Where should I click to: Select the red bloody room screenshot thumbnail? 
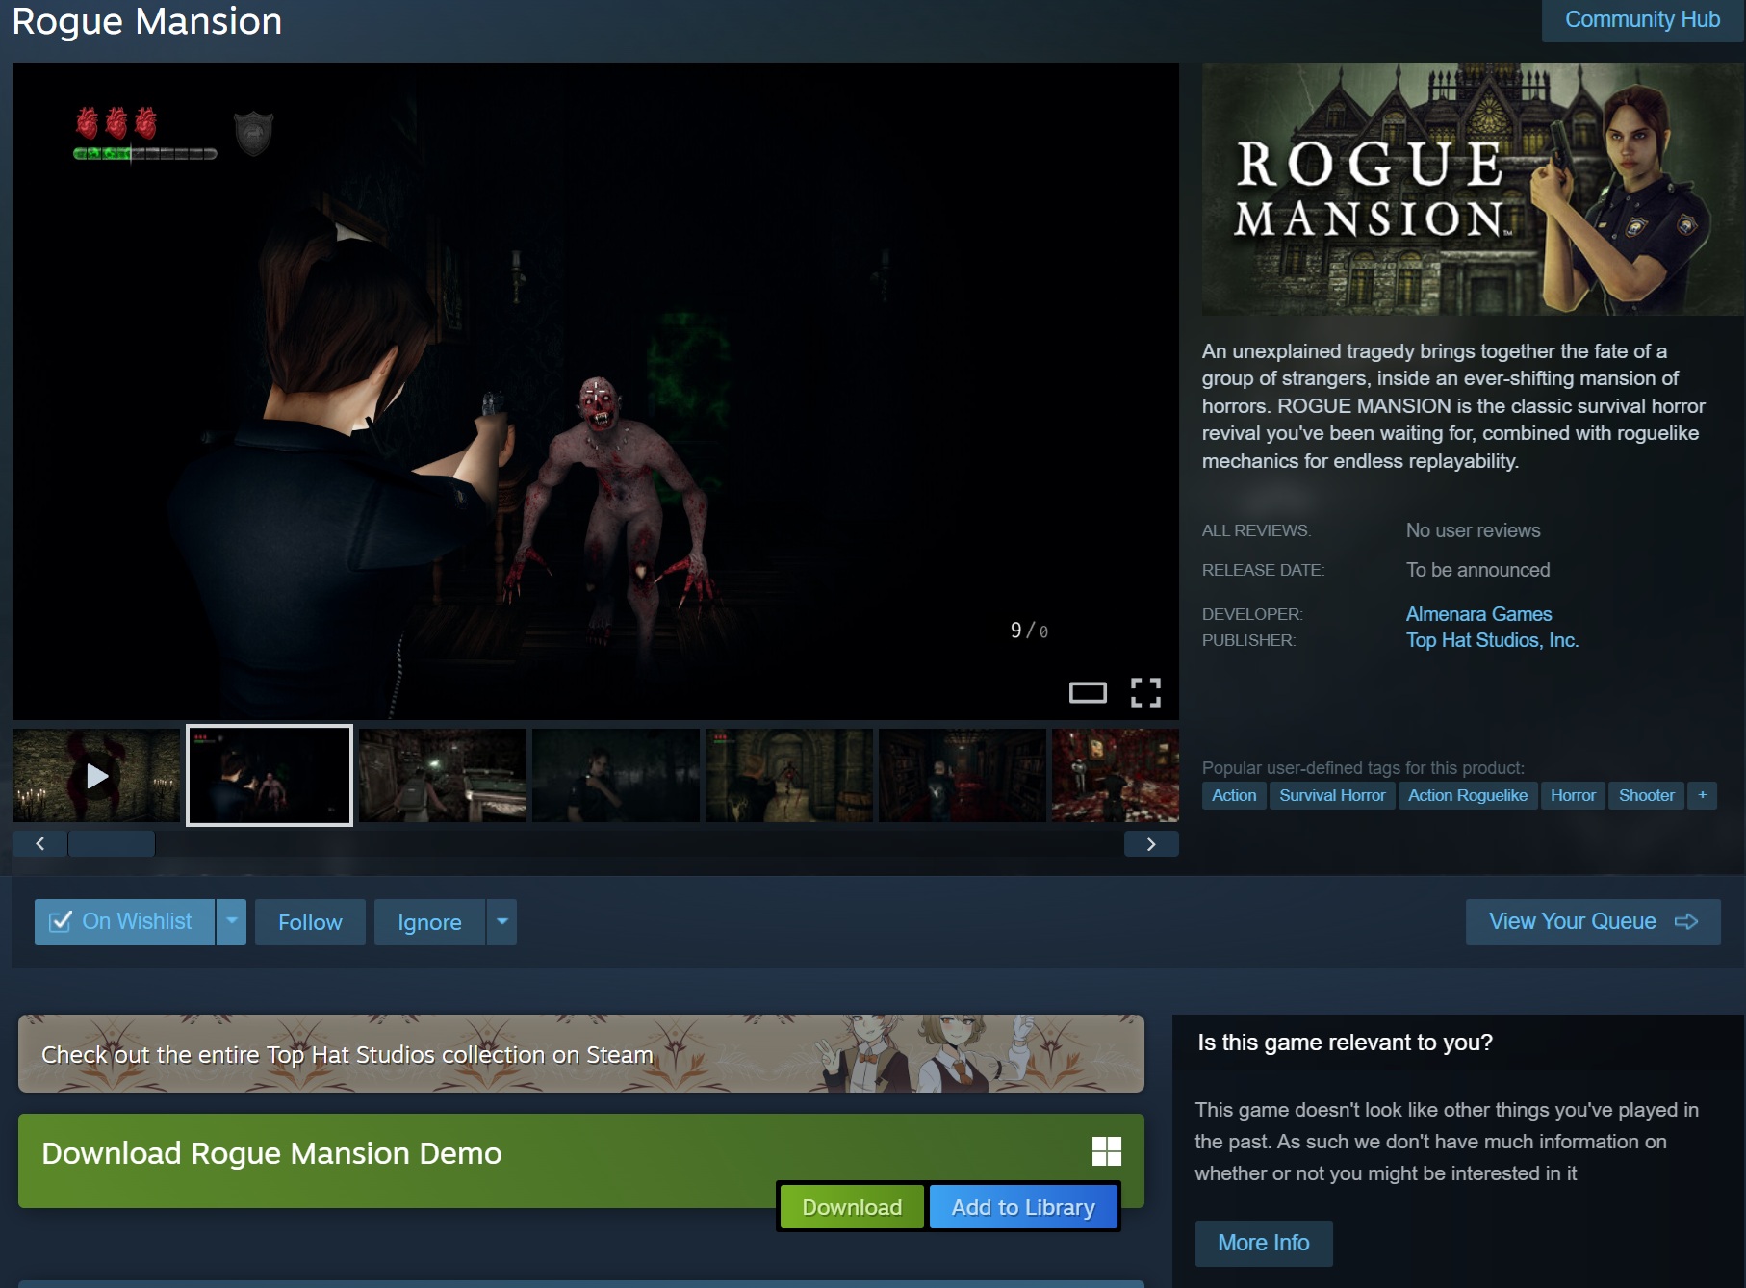pyautogui.click(x=1116, y=775)
